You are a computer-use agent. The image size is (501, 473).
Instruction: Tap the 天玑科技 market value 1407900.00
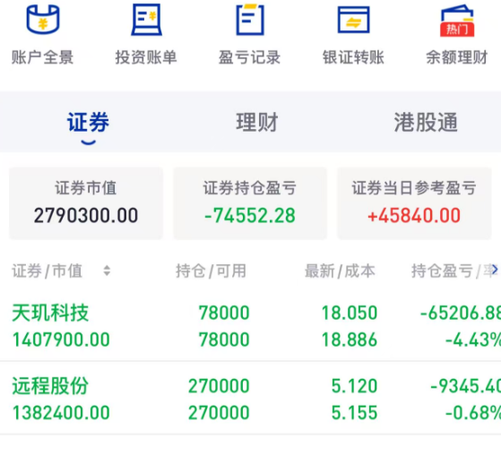point(61,340)
